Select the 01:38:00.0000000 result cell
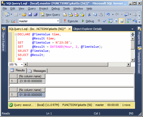This screenshot has height=117, width=143. tap(31, 95)
